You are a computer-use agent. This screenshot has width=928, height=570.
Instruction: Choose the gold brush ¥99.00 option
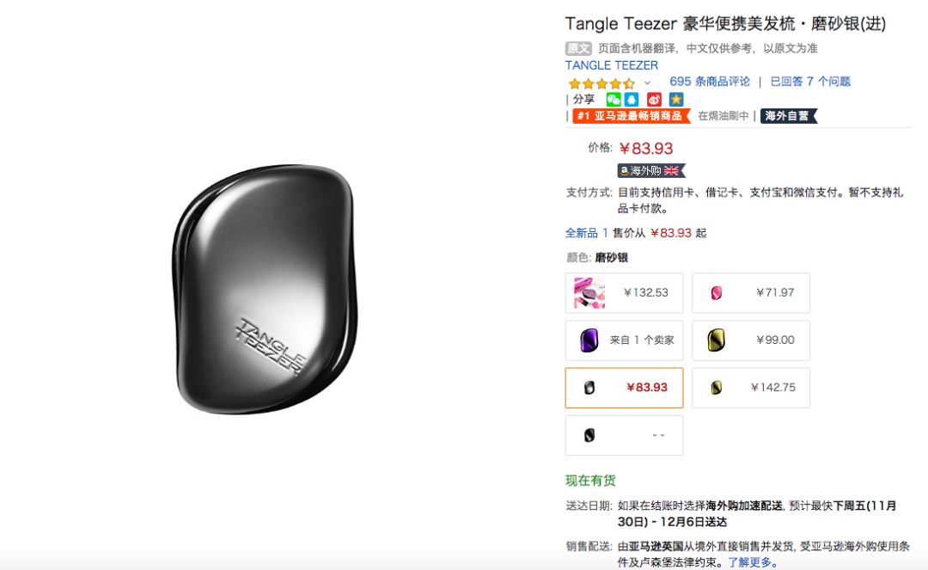pos(750,340)
